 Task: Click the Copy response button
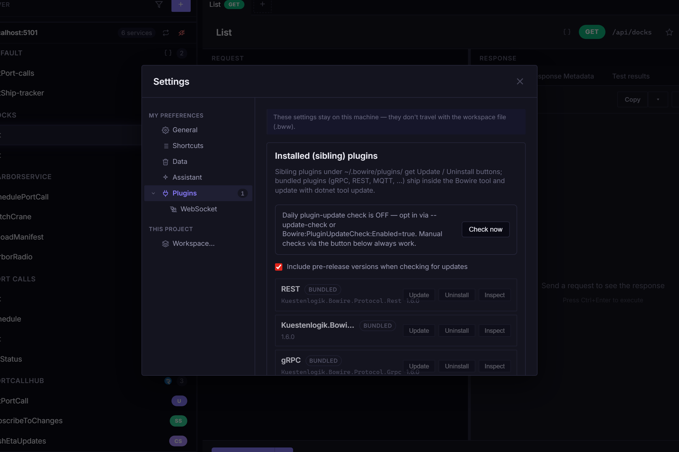(x=633, y=100)
